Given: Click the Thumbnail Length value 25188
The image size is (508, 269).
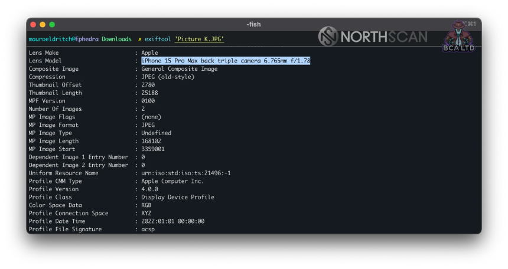Looking at the screenshot, I should (x=149, y=93).
